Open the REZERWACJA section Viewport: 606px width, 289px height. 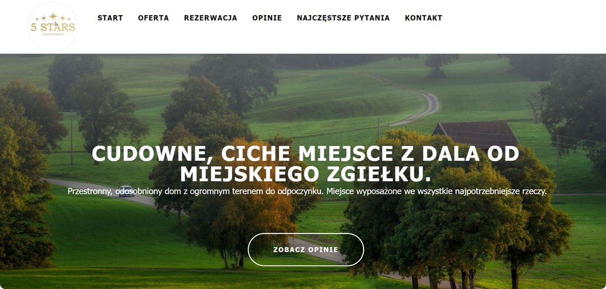point(210,18)
